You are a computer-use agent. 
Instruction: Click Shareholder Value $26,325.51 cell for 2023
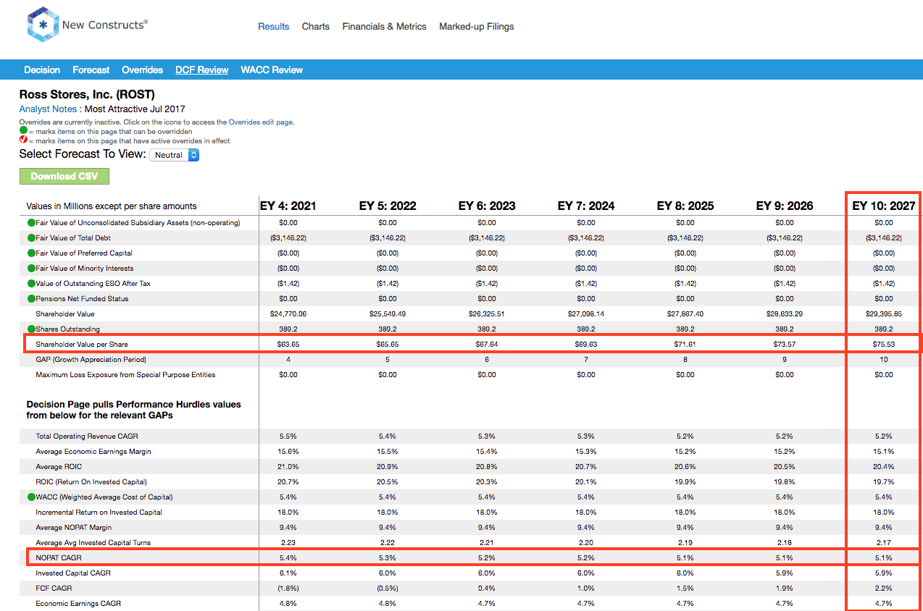click(x=487, y=313)
